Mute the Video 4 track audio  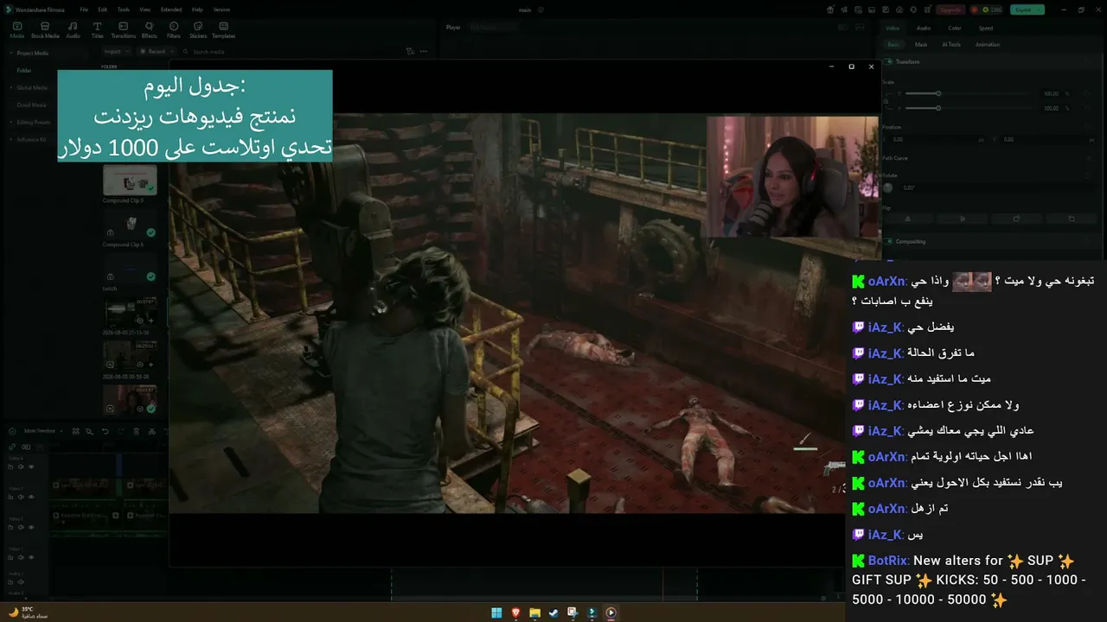coord(21,466)
